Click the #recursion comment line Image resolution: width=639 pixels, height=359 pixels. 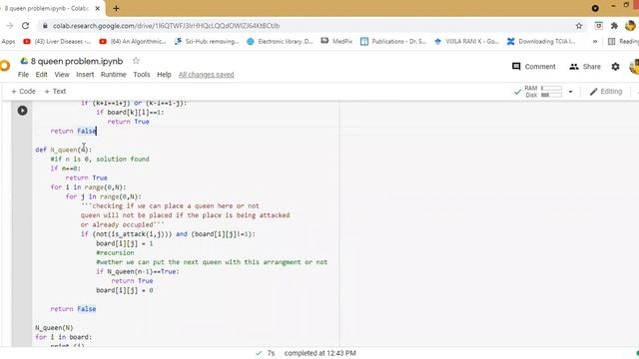coord(115,252)
